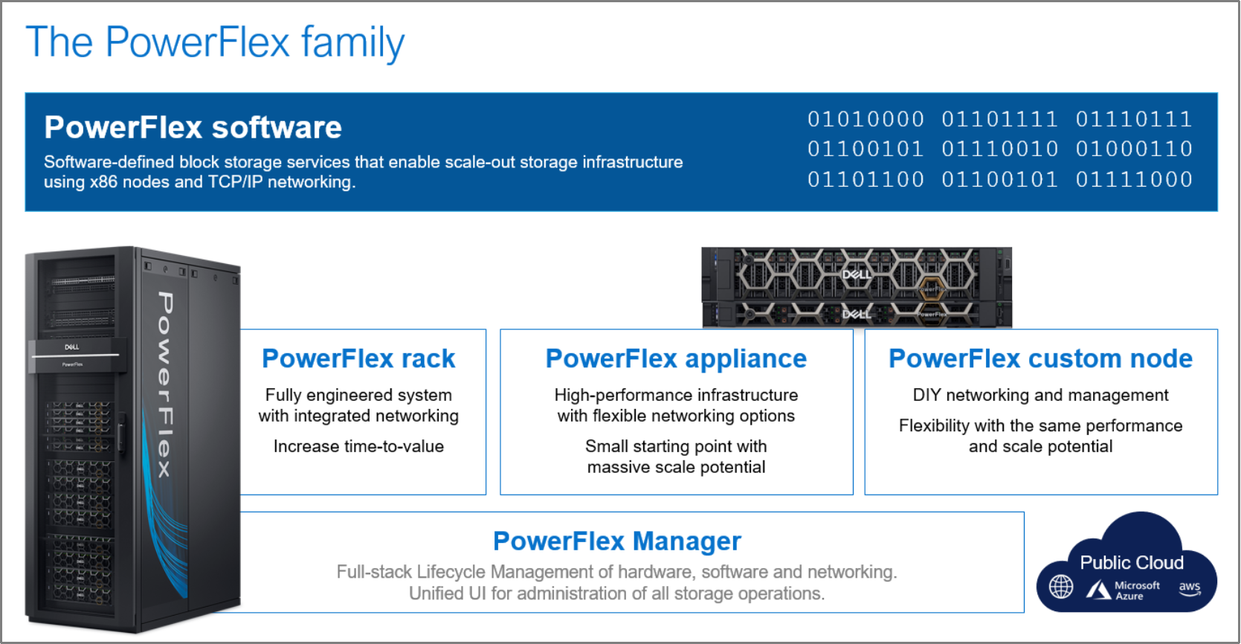Click the "PowerFlex software" heading
The image size is (1241, 644).
tap(193, 127)
